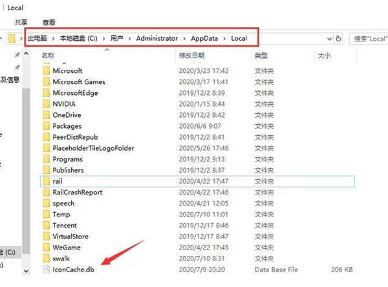The width and height of the screenshot is (388, 287).
Task: Select the RailCrashReport folder icon
Action: [x=47, y=192]
